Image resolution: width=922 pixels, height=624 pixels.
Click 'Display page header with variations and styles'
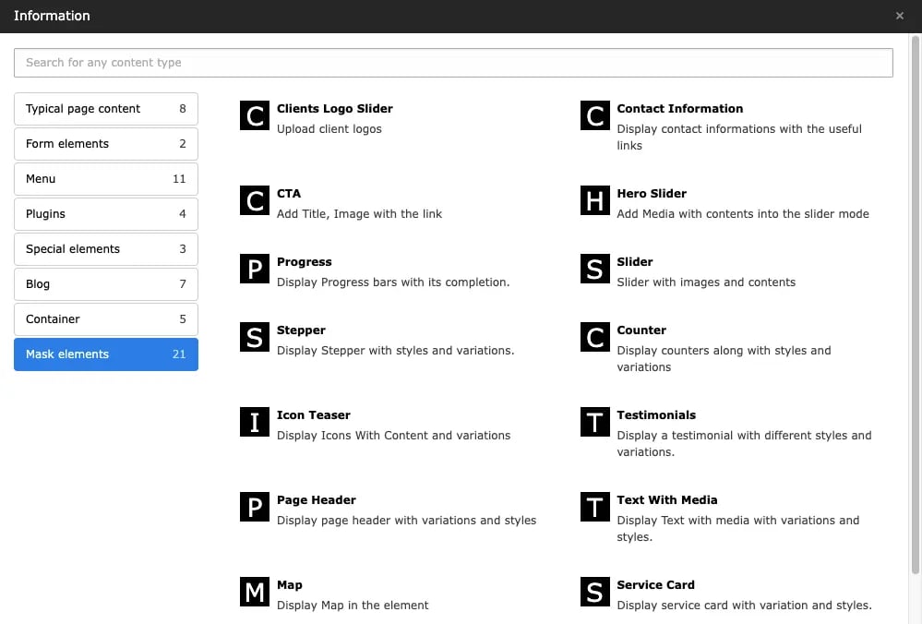[x=406, y=521]
